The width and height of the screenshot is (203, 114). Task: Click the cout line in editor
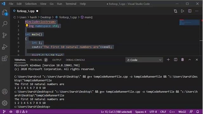pos(72,47)
